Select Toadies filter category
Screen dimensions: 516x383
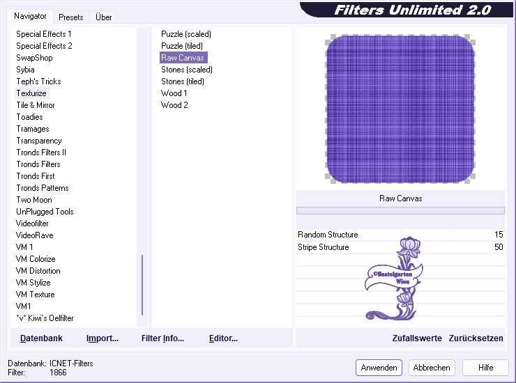(29, 117)
